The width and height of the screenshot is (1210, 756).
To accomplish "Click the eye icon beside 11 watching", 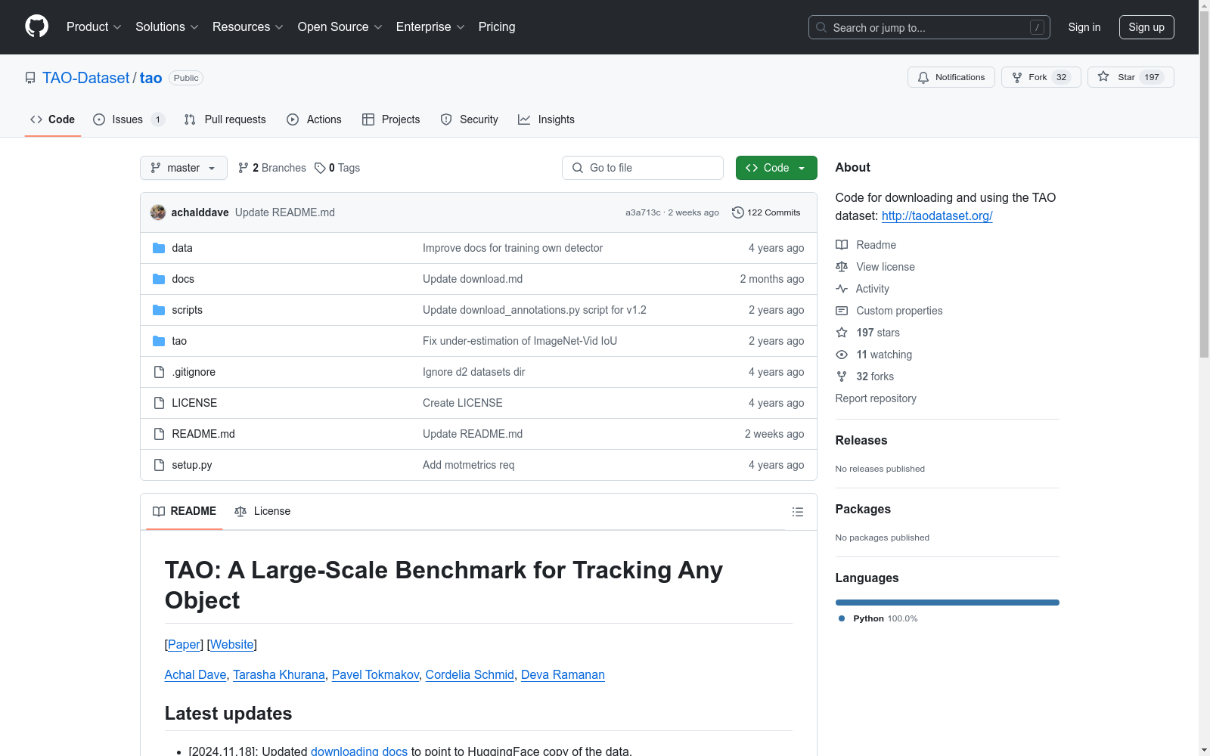I will coord(842,355).
